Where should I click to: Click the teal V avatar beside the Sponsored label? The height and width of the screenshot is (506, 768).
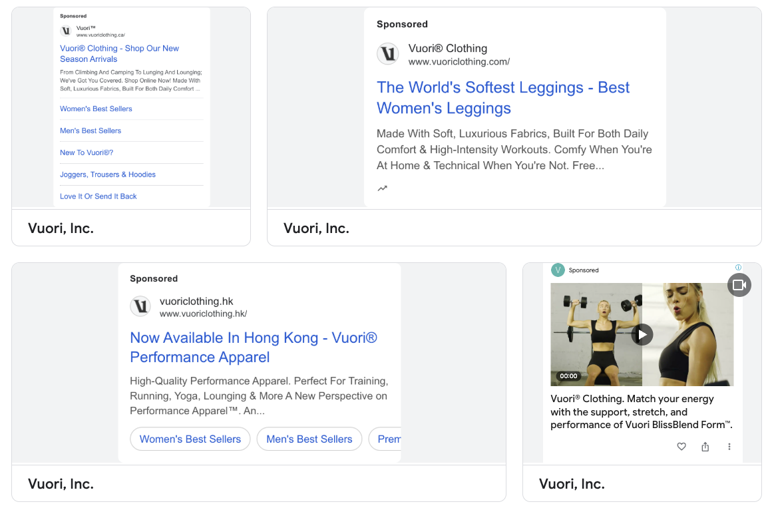[558, 270]
